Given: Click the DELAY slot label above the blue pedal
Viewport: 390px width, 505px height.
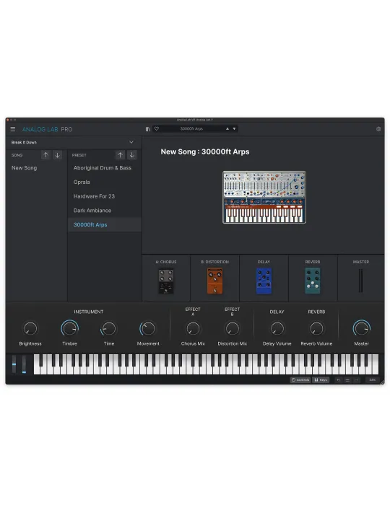Looking at the screenshot, I should coord(264,262).
